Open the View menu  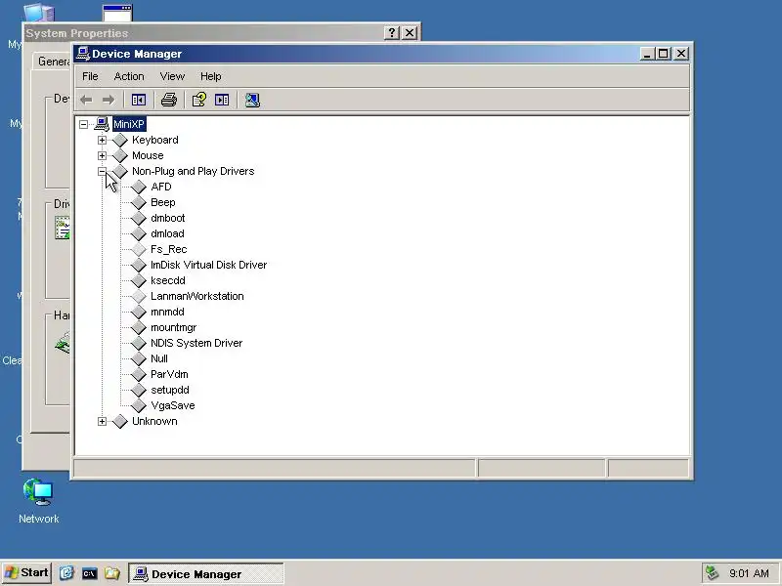point(172,76)
